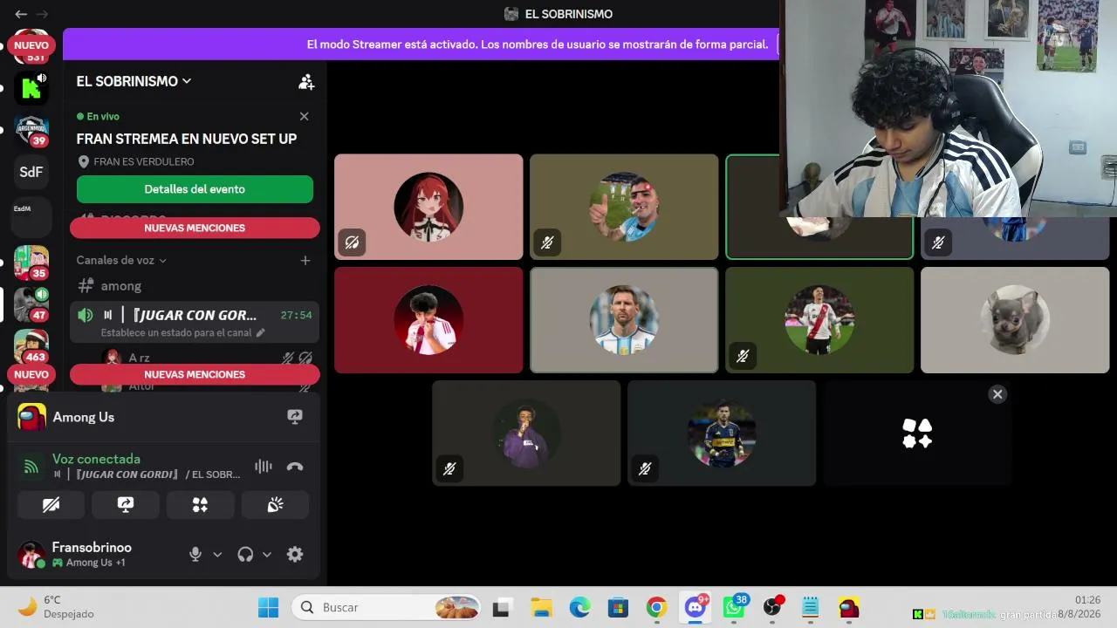Viewport: 1117px width, 628px height.
Task: Open WhatsApp from taskbar
Action: [734, 607]
